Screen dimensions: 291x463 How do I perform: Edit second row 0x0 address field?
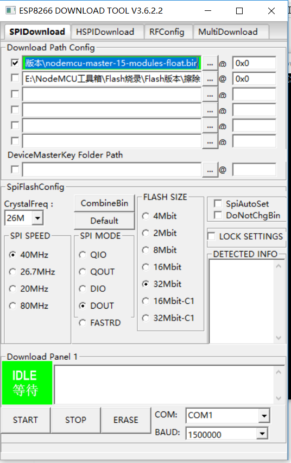tap(254, 79)
